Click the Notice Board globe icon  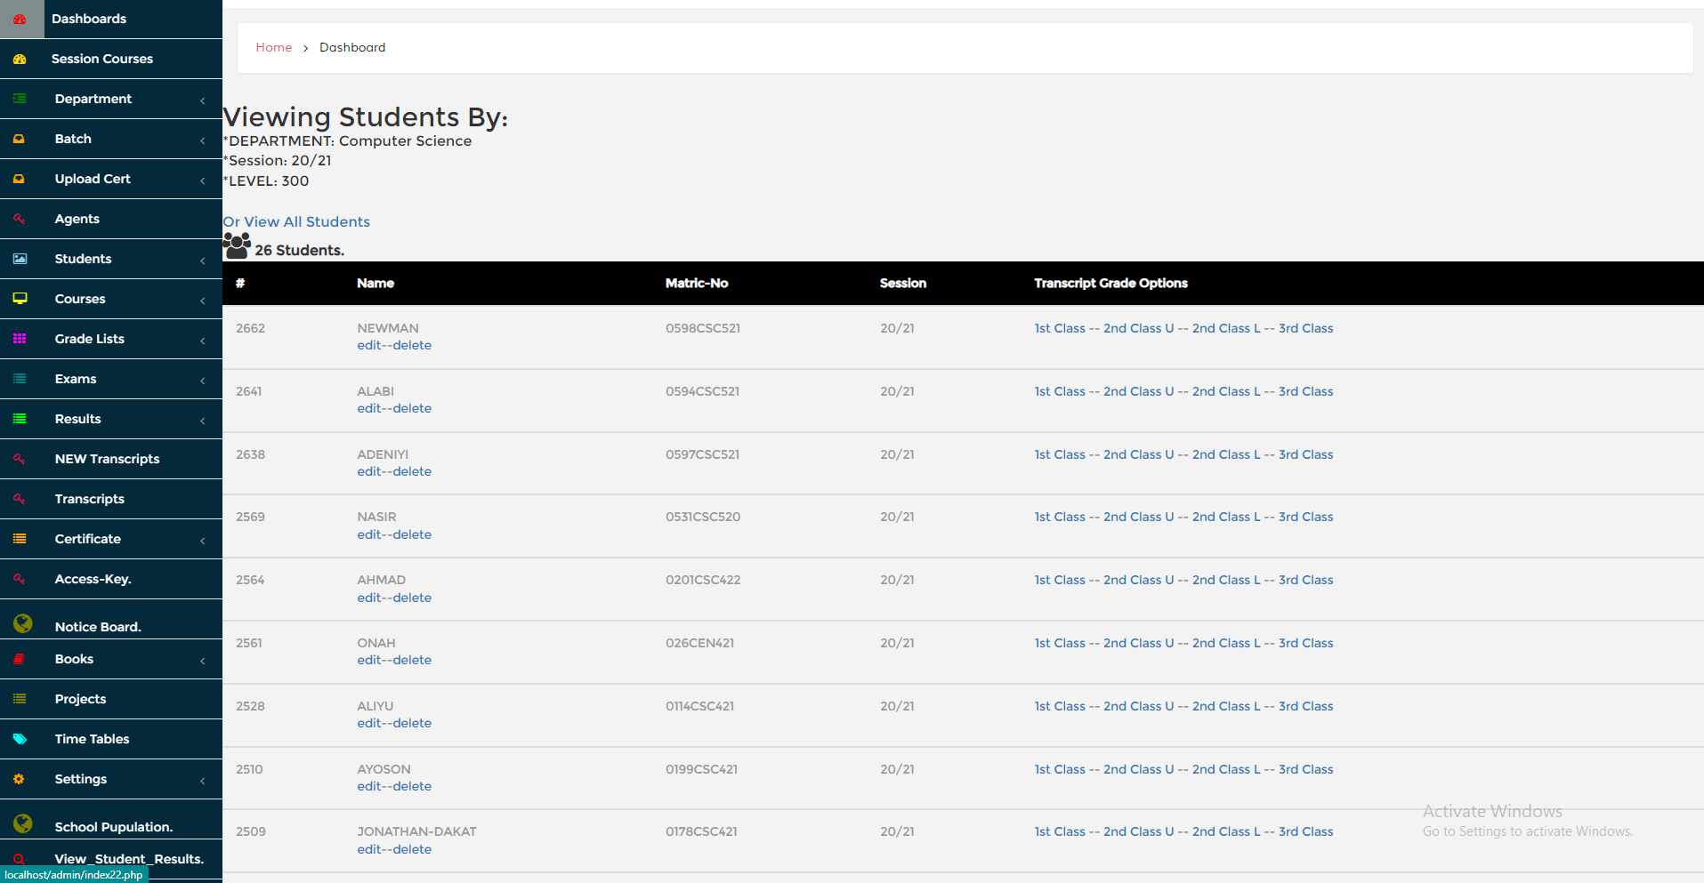(23, 624)
